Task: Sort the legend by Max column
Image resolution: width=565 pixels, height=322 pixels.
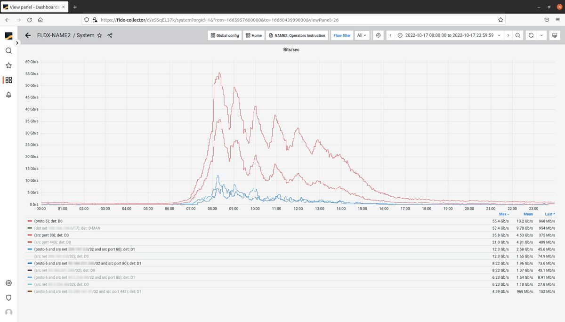Action: coord(504,214)
